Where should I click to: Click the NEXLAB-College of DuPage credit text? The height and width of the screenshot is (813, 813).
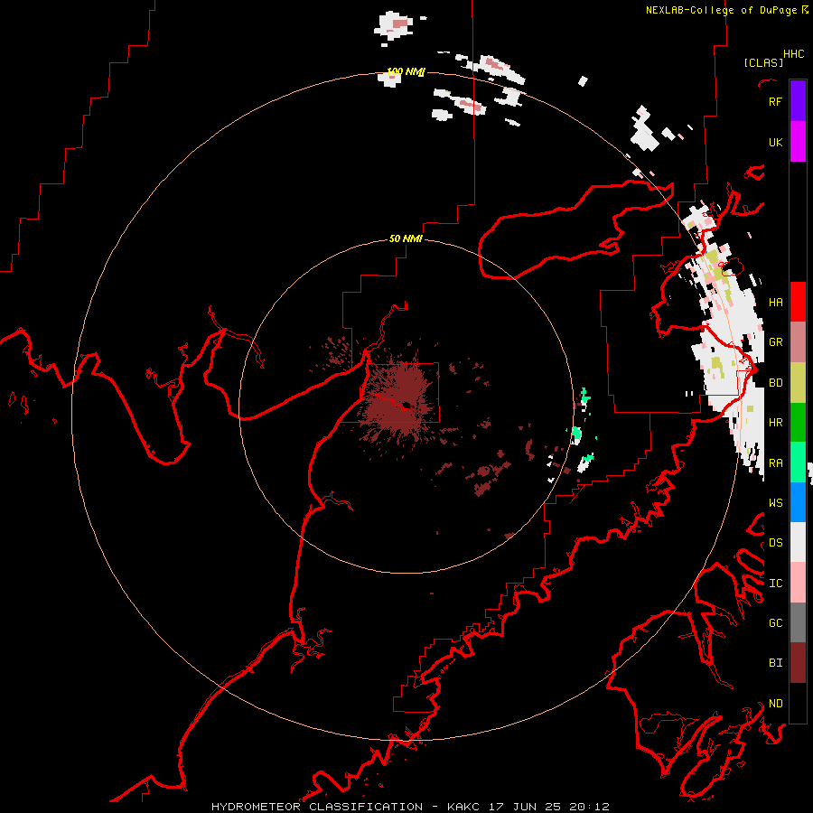[721, 10]
